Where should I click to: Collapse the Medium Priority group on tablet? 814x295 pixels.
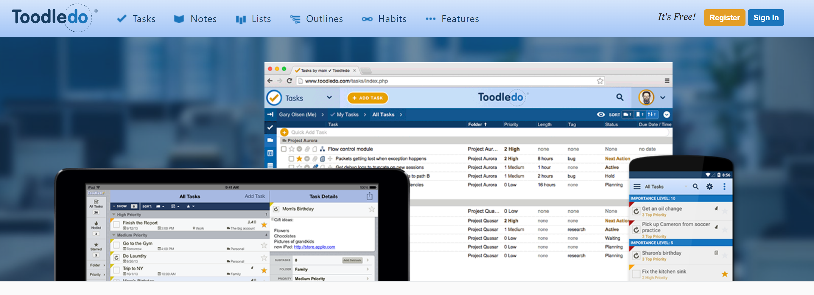click(x=114, y=235)
